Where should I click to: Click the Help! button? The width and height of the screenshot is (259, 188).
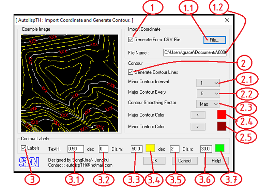tap(216, 161)
